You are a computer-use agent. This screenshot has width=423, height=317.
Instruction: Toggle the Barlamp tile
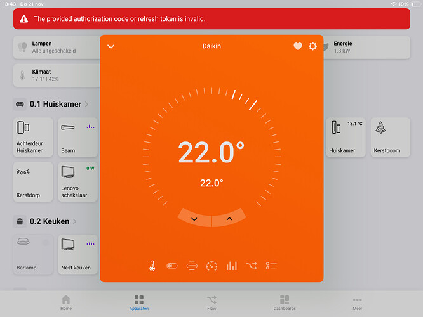(33, 254)
